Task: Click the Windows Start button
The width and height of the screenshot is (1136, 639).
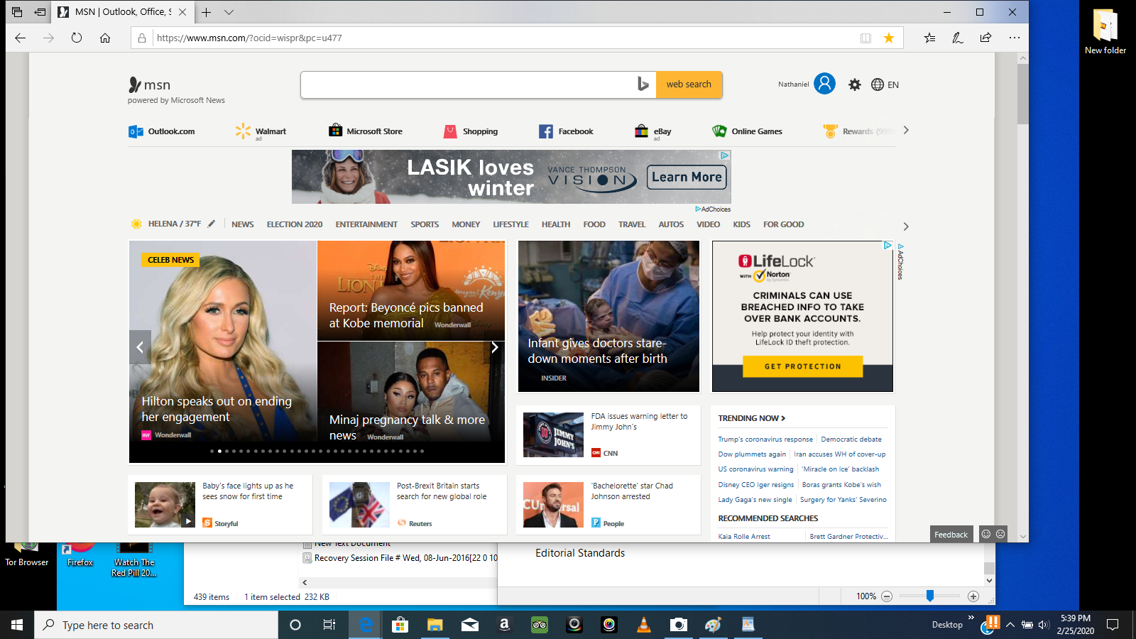Action: pyautogui.click(x=17, y=625)
